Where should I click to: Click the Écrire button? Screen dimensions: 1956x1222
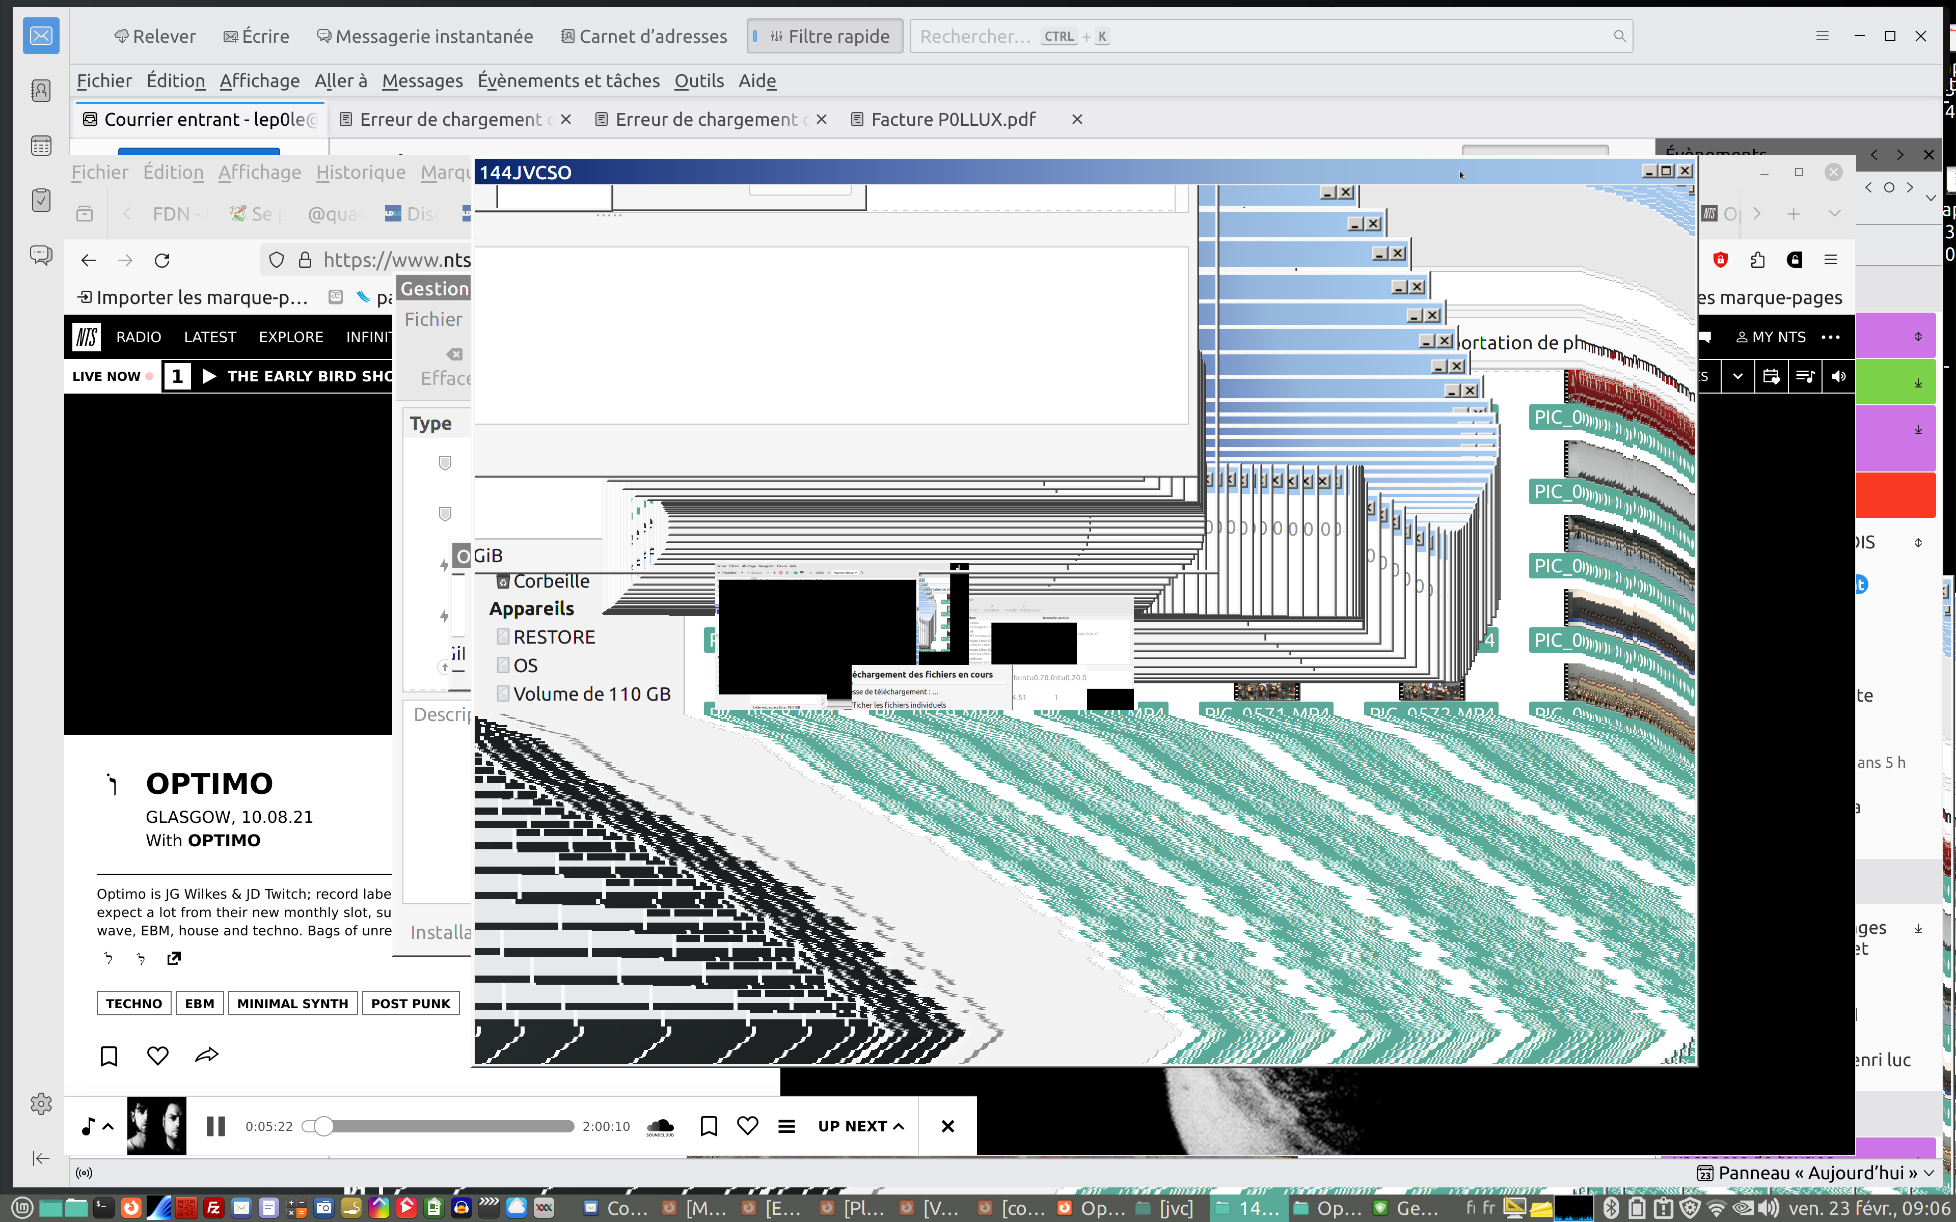coord(256,36)
